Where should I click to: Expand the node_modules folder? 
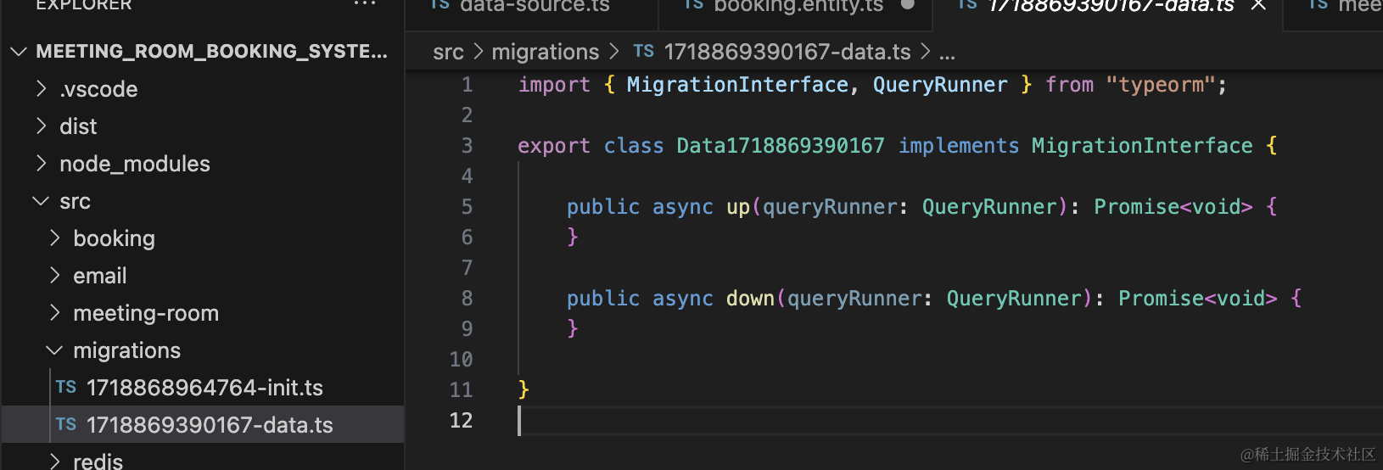click(x=134, y=164)
